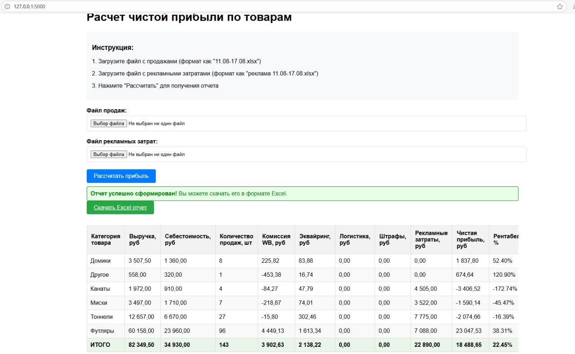This screenshot has width=575, height=354.
Task: Click 'Выбор файла' for the advertising costs file
Action: 108,154
